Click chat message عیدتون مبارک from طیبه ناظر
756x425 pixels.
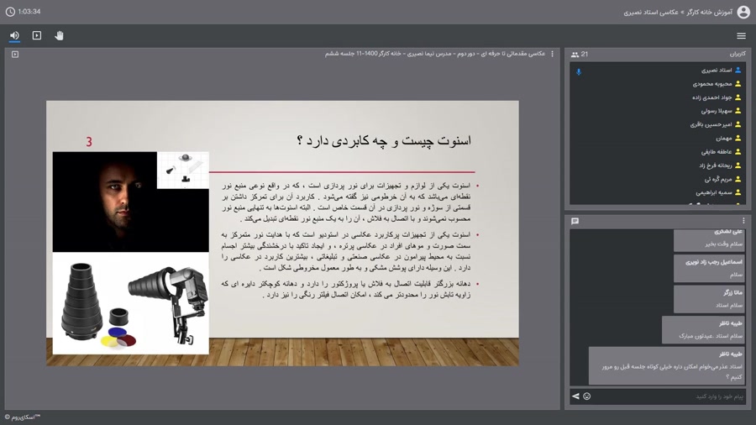[x=703, y=330]
